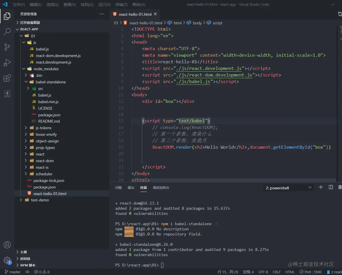Expand the 时间线 timeline section
This screenshot has width=342, height=275.
17,259
